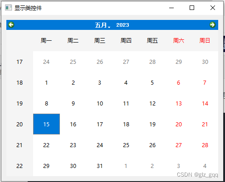The image size is (225, 182).
Task: Maximize the 显示类控件 window
Action: click(192, 8)
